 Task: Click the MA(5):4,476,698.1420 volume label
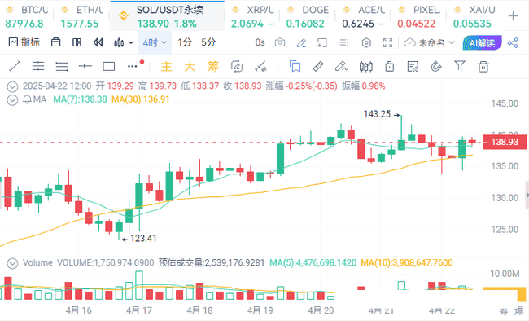313,263
